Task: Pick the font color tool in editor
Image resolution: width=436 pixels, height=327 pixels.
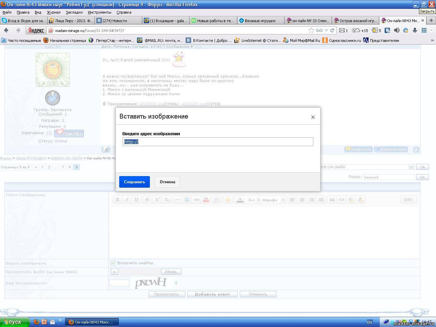Action: (240, 200)
